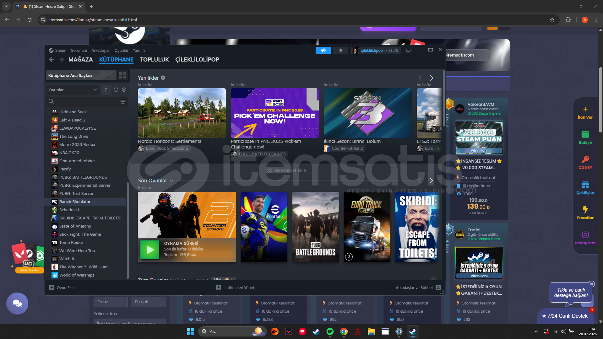This screenshot has height=339, width=603.
Task: Close the canlı destek tooltip
Action: [x=592, y=284]
